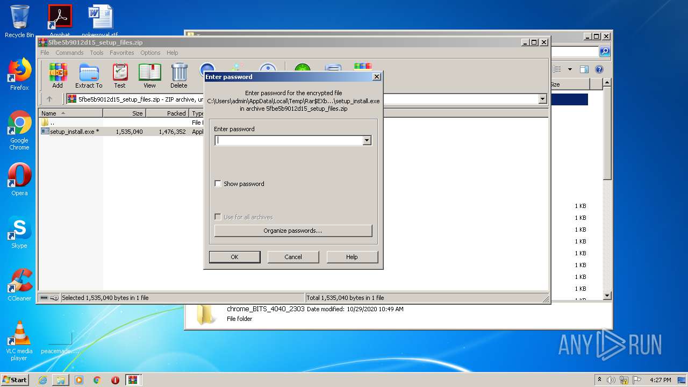Open the Help menu in WinRAR
The image size is (688, 387).
(x=172, y=53)
